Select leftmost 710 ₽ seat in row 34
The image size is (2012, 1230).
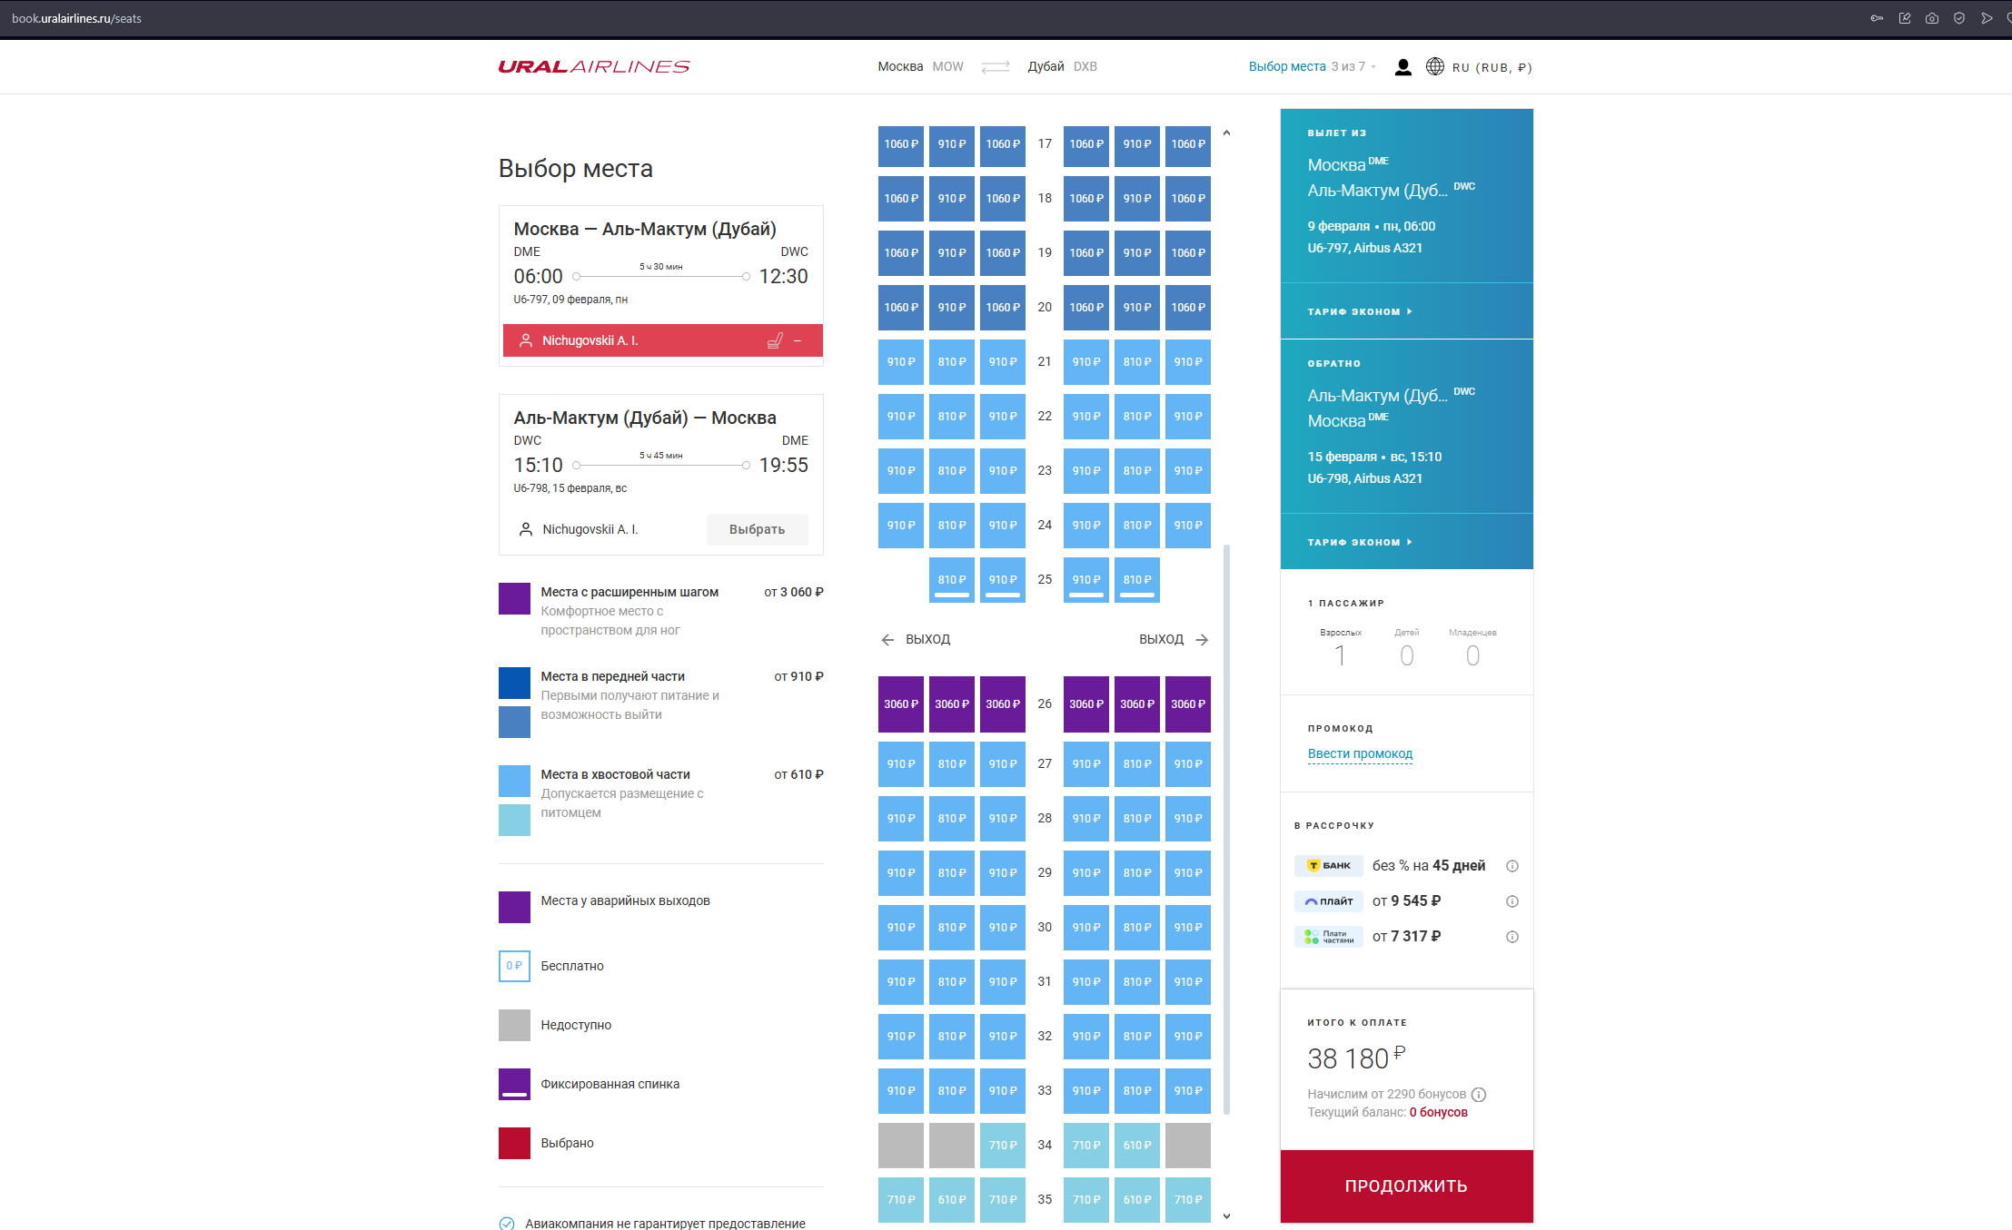[1003, 1146]
